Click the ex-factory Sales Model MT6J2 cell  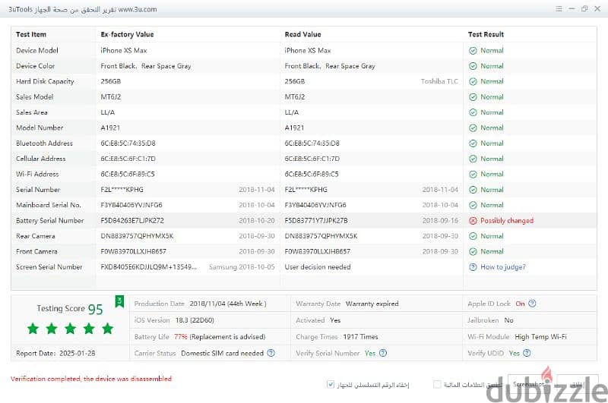(x=111, y=97)
